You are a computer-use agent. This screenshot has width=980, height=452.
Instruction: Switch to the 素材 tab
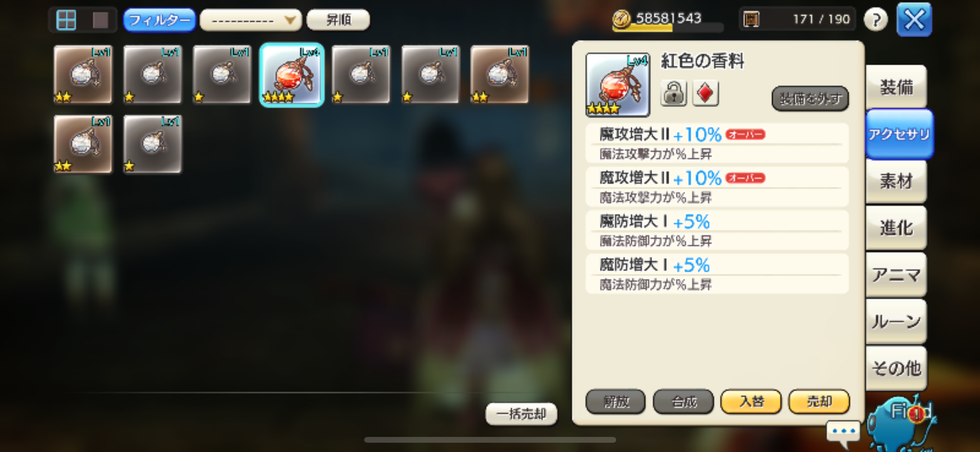(x=896, y=181)
